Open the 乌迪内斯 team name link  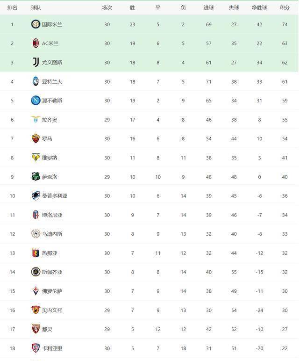(52, 234)
